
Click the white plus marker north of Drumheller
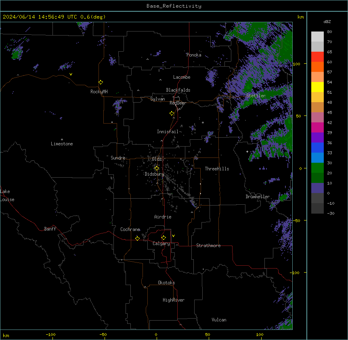[x=247, y=151]
